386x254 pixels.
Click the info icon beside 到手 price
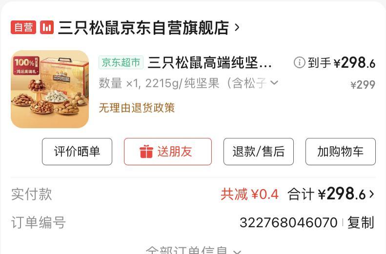point(299,62)
